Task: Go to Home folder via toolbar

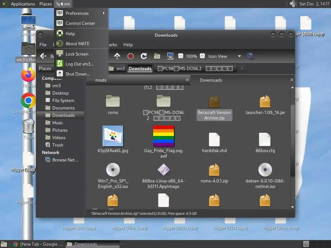Action: pyautogui.click(x=157, y=56)
